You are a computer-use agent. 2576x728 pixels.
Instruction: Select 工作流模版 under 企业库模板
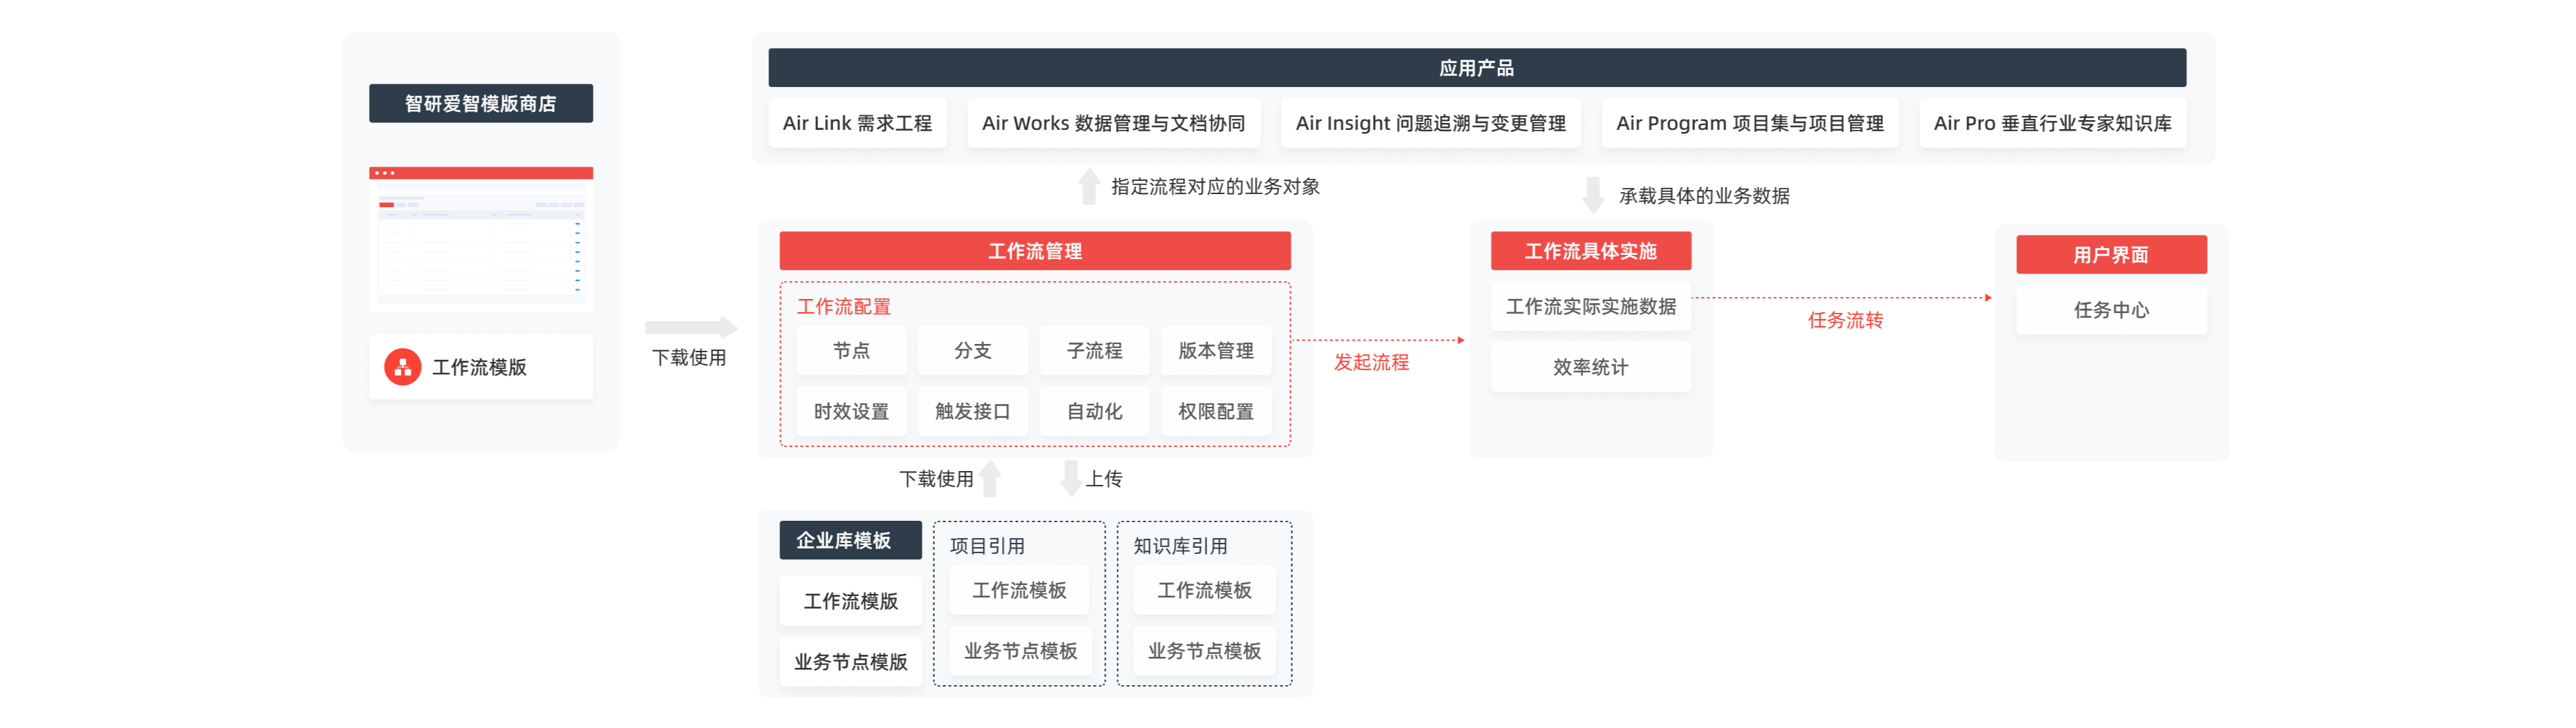[x=851, y=601]
